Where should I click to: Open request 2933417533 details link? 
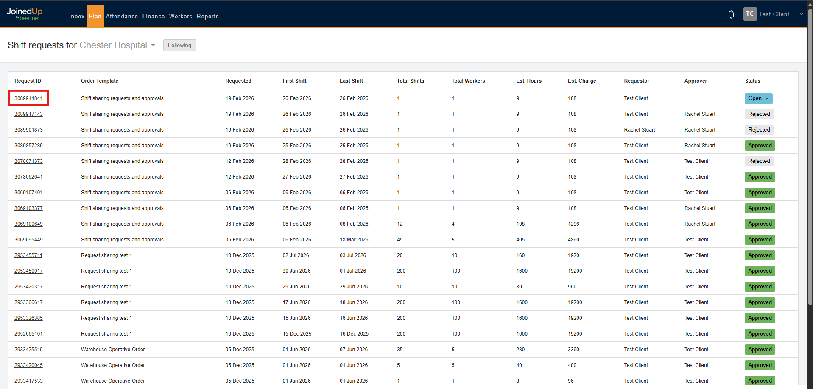coord(28,381)
